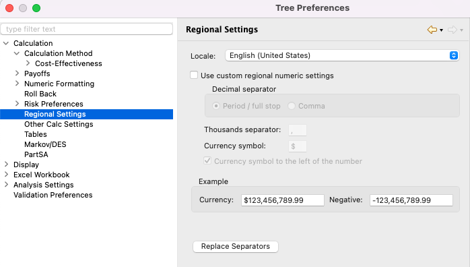470x267 pixels.
Task: Choose Comma as decimal separator
Action: 292,106
